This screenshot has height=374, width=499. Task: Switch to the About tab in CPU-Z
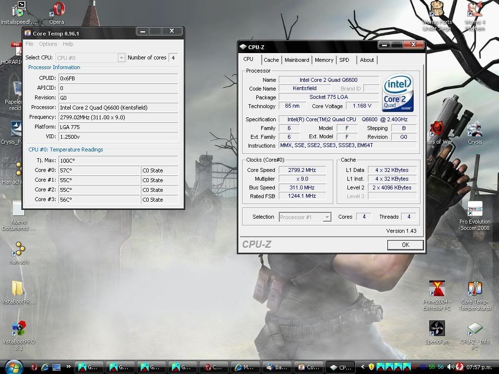pos(366,60)
